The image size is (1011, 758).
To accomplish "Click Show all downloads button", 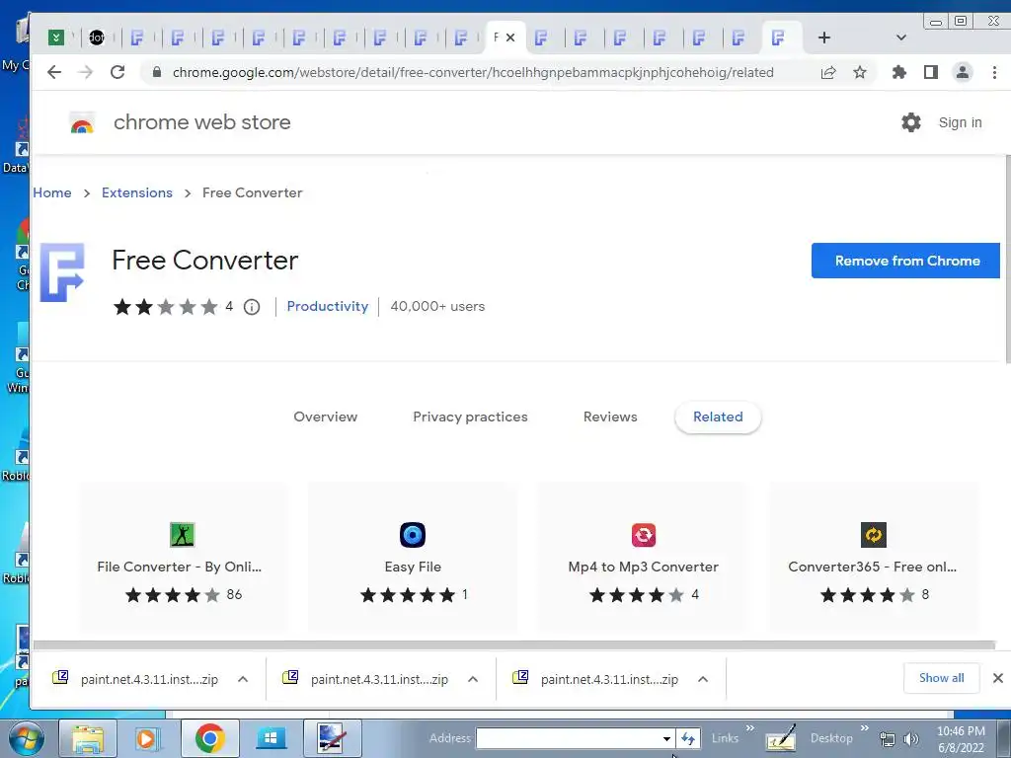I will [x=941, y=678].
